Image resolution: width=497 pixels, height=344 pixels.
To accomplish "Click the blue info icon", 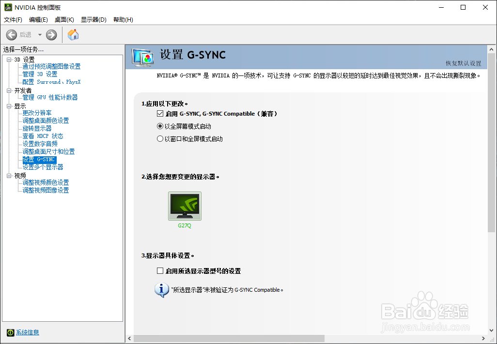I will (162, 290).
